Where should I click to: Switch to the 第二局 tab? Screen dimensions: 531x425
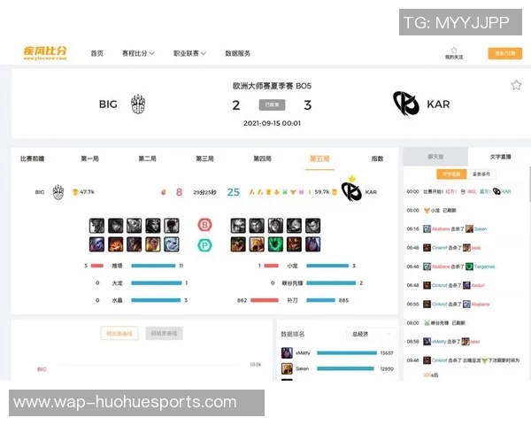click(x=147, y=158)
